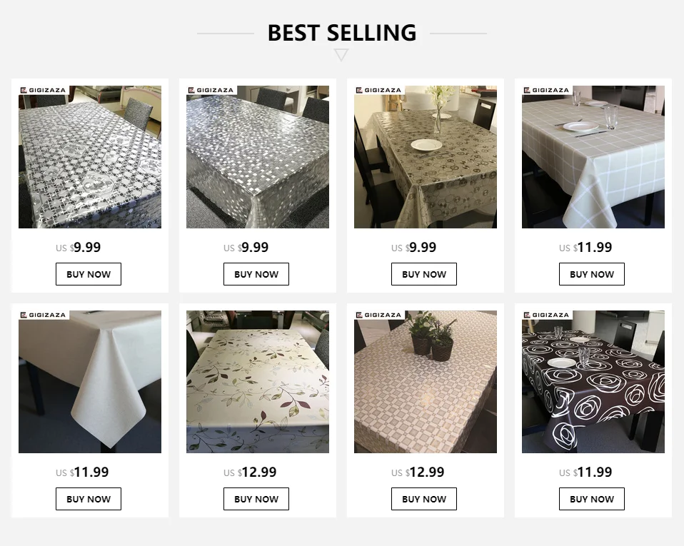
Task: Open the silver mosaic tablecloth image
Action: pyautogui.click(x=257, y=157)
